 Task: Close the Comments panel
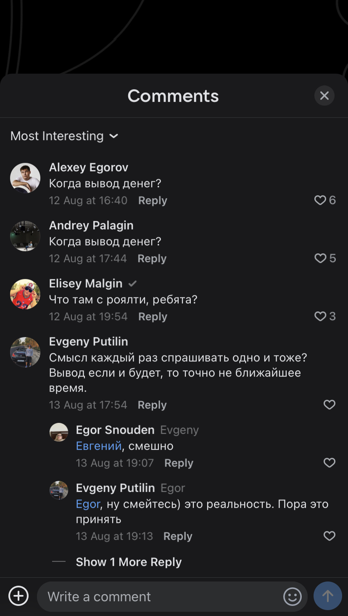click(x=324, y=96)
